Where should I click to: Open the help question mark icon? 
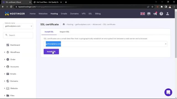click(x=161, y=14)
